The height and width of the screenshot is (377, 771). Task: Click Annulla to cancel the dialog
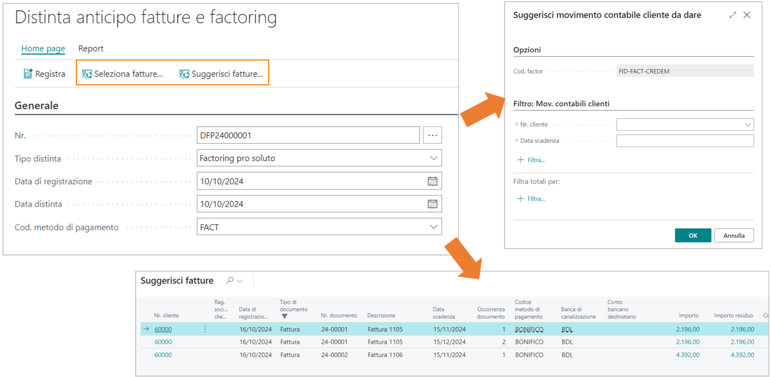tap(734, 235)
